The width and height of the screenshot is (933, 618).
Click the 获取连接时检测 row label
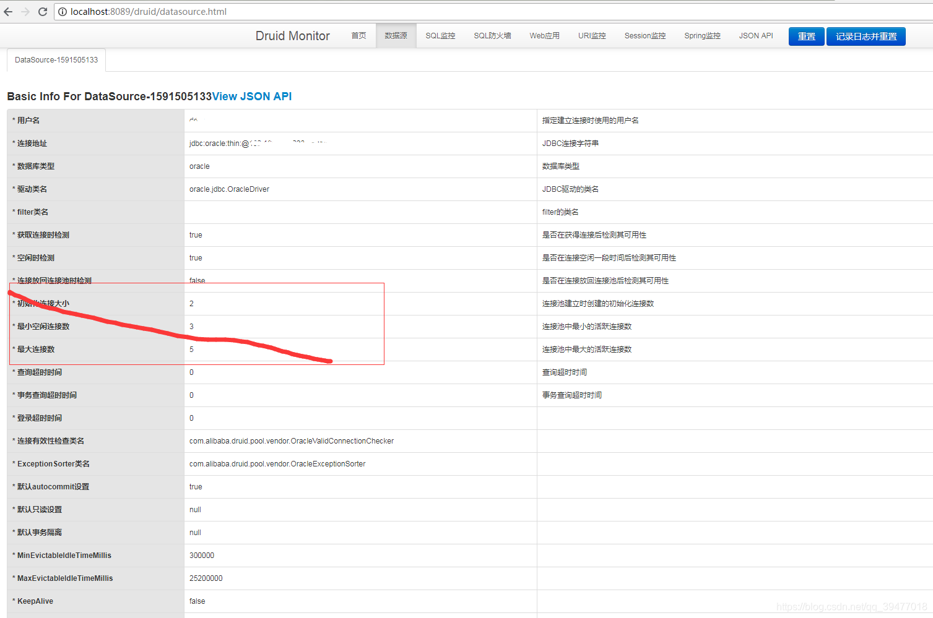[x=43, y=235]
